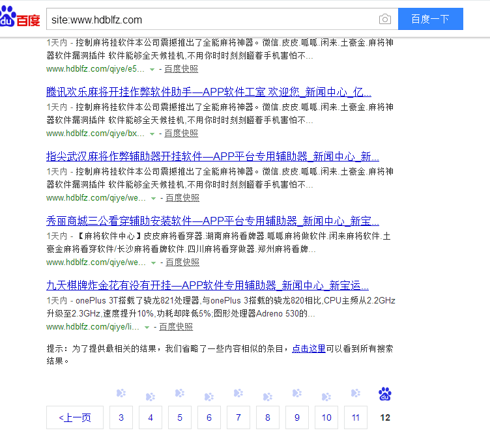Click green URL www.hdblfz.com/qiye/e5...

point(95,69)
